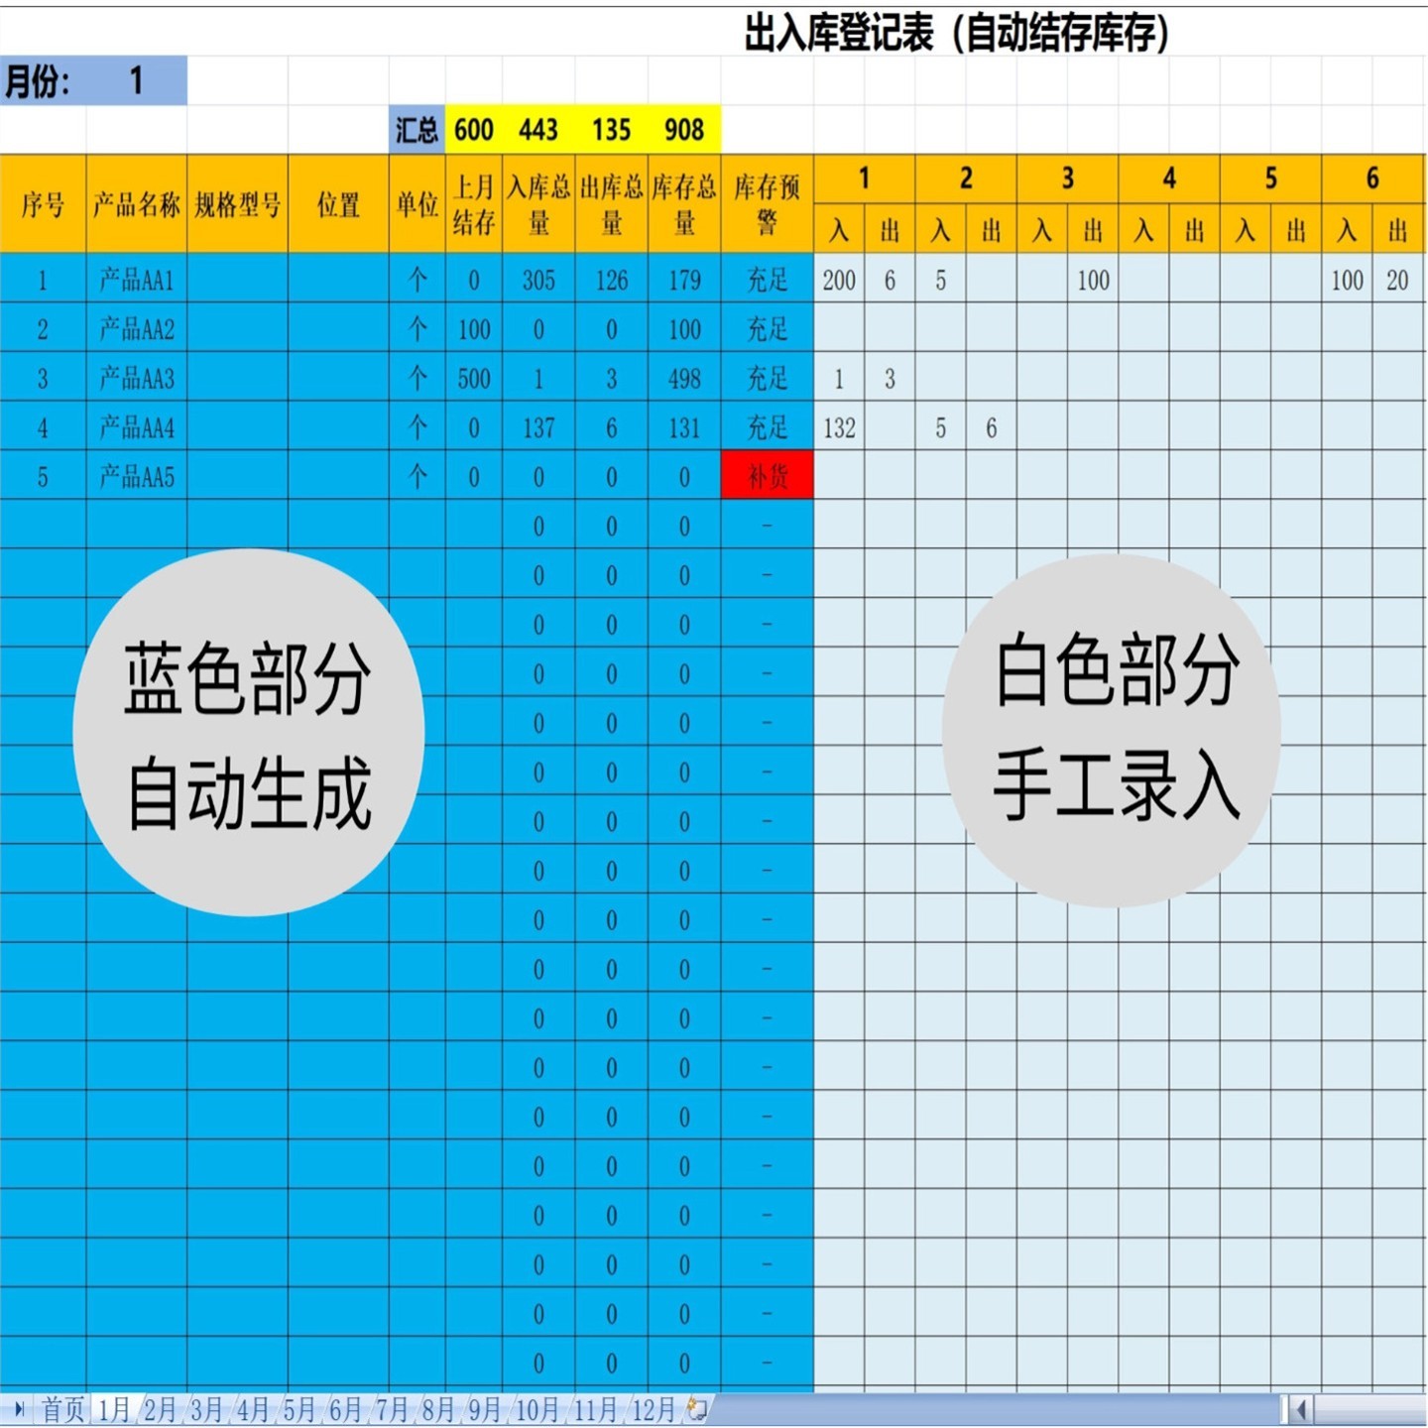Switch to the 首页 sheet tab

pos(62,1409)
